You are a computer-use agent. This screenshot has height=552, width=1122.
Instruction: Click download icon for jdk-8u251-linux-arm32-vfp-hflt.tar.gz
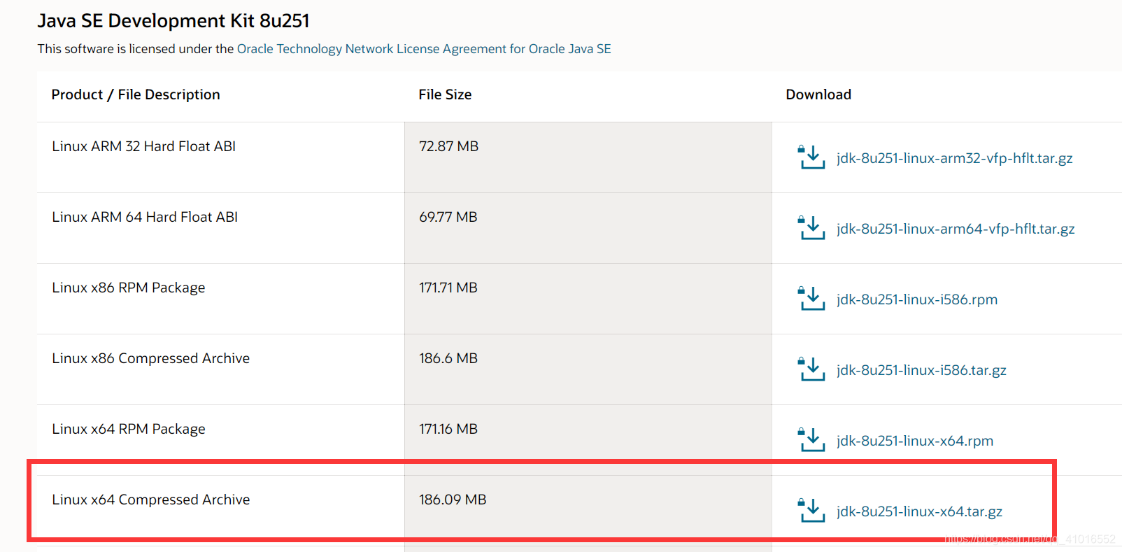tap(811, 157)
